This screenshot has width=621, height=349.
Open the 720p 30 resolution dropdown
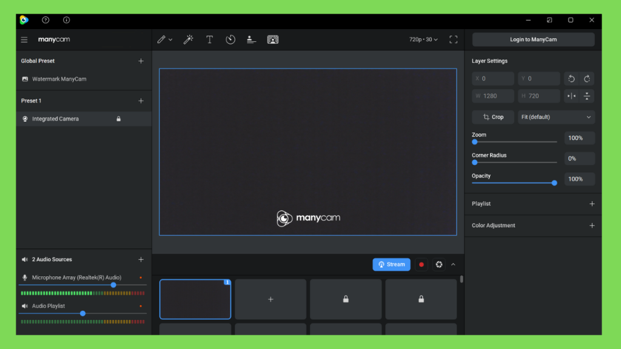point(423,39)
